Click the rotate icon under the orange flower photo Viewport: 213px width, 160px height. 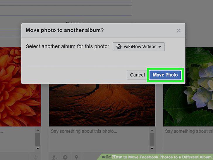(36, 157)
